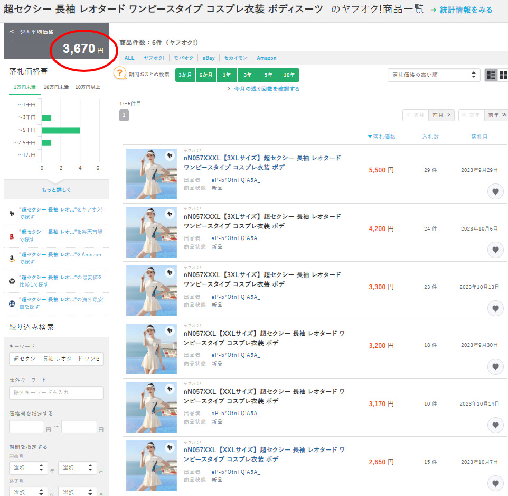508x496 pixels.
Task: Switch to the grid view layout icon
Action: 503,75
